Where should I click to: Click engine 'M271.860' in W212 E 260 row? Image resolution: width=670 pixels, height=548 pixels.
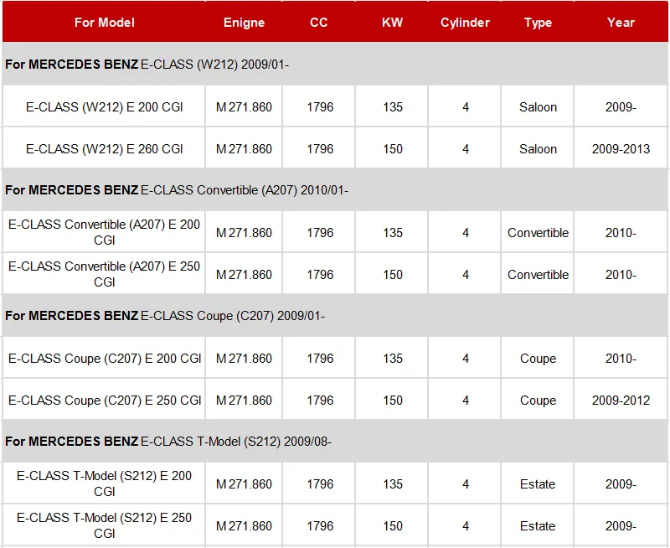click(244, 149)
